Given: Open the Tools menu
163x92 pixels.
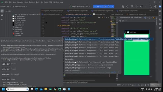Looking at the screenshot, I should 46,2.
